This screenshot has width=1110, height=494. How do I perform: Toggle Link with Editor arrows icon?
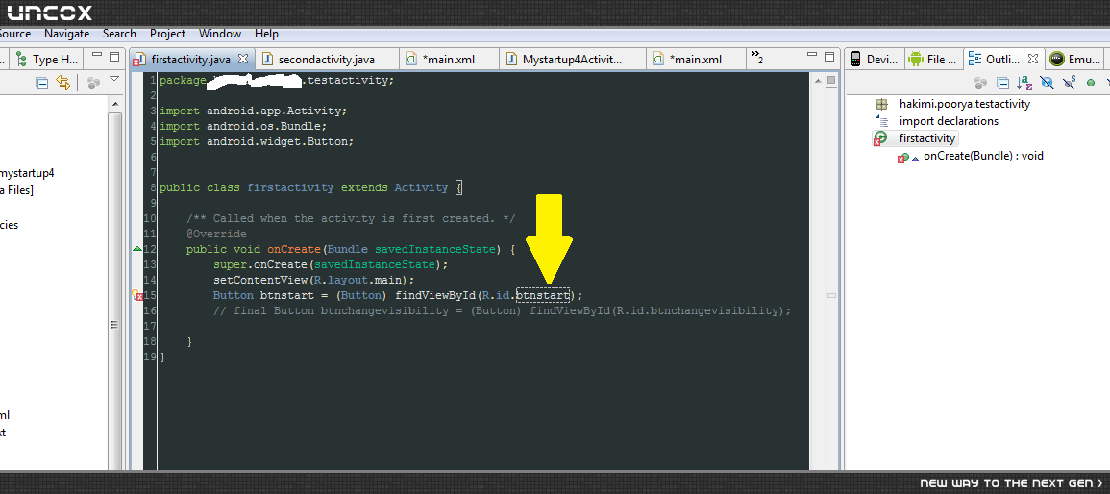[x=63, y=83]
